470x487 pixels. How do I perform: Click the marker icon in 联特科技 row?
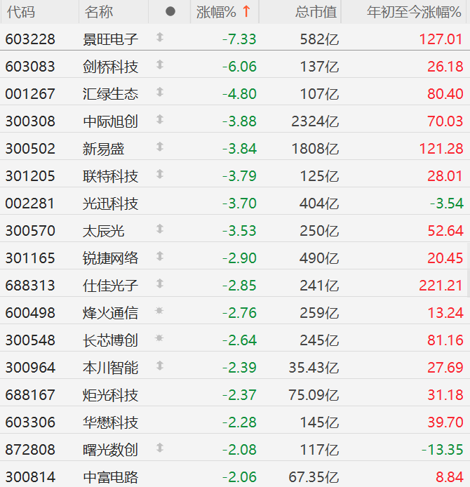tap(159, 174)
